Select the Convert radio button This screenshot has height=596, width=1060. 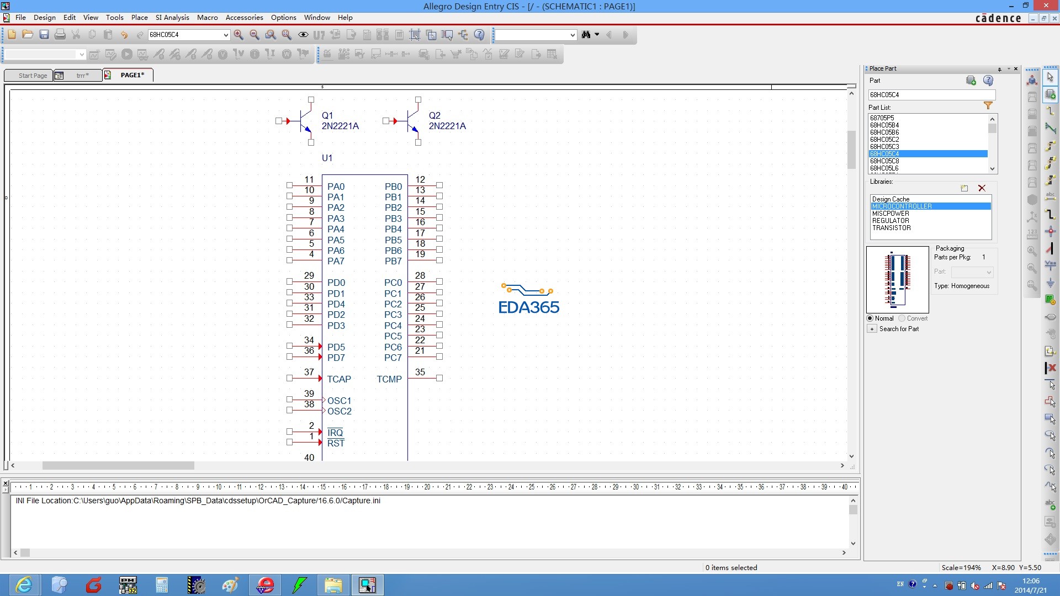pyautogui.click(x=902, y=318)
